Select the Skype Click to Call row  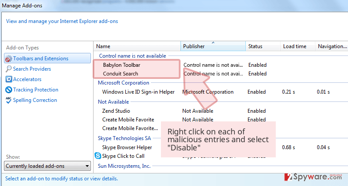point(123,156)
